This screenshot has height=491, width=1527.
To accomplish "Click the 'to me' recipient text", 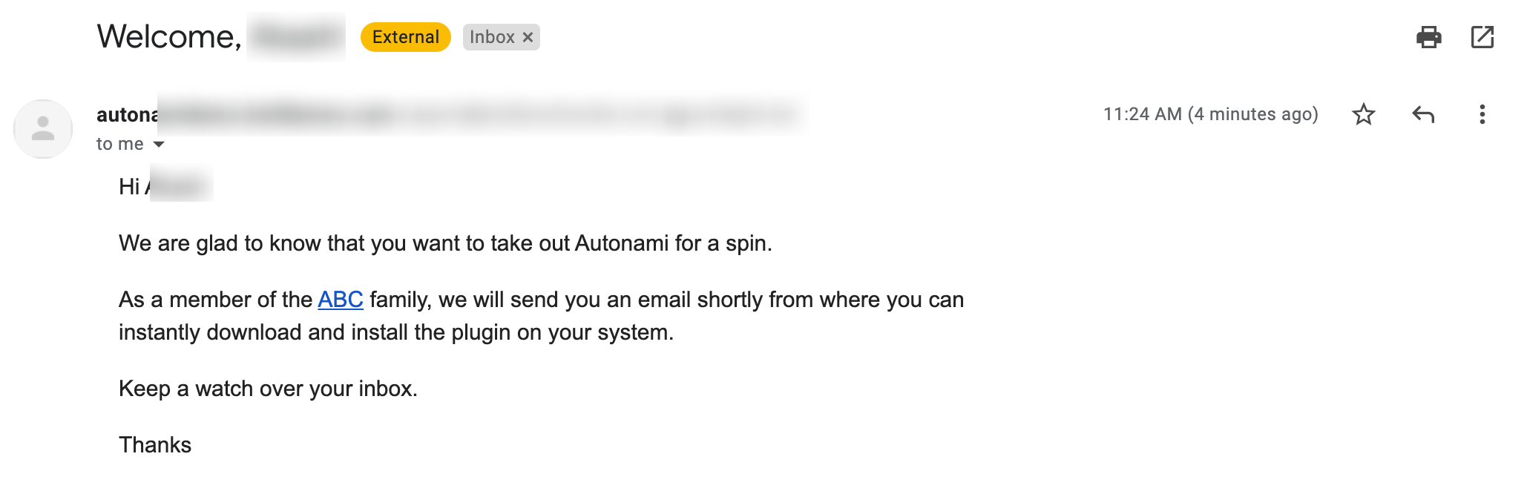I will click(x=119, y=144).
